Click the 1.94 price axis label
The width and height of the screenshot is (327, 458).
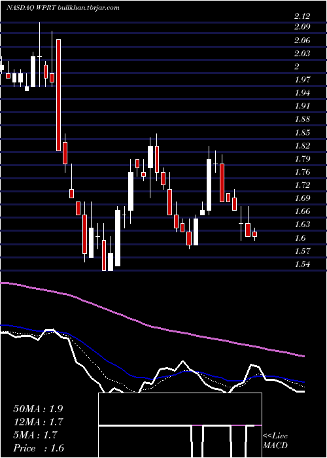pos(302,93)
